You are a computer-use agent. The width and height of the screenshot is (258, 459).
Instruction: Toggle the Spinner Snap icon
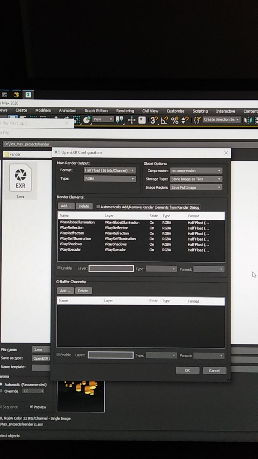[x=185, y=120]
